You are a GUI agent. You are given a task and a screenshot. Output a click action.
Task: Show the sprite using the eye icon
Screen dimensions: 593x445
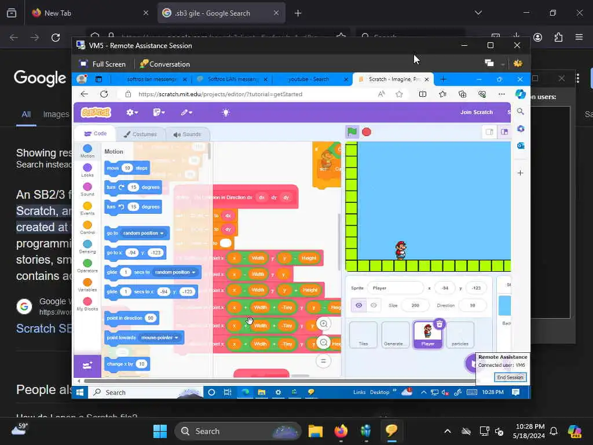tap(358, 305)
